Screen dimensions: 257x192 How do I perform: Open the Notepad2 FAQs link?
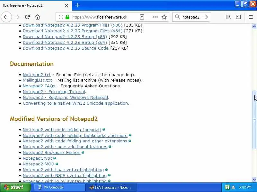(x=39, y=86)
